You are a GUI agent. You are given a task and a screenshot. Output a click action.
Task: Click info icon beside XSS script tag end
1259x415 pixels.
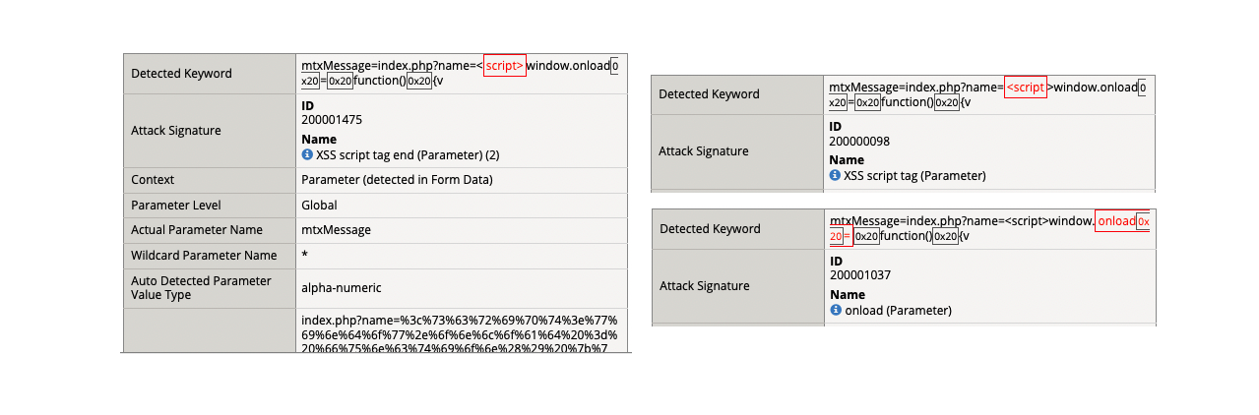[x=307, y=155]
